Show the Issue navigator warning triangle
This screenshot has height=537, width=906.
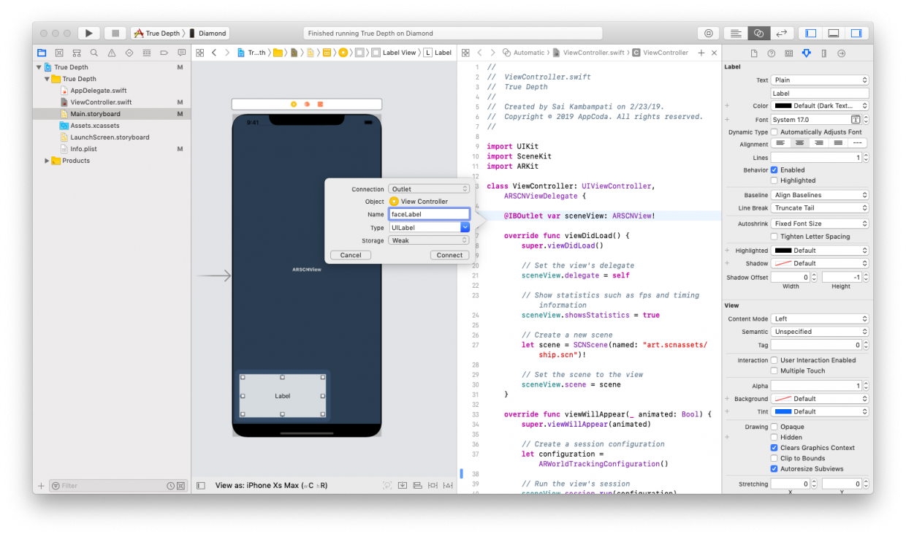[111, 53]
